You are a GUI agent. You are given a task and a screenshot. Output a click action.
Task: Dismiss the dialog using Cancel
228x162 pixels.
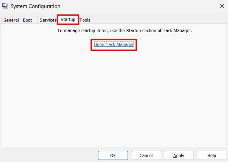(x=146, y=155)
